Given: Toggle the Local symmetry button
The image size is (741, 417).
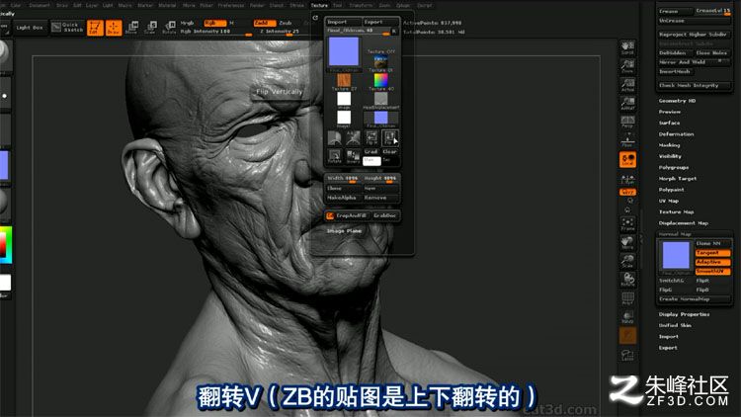Looking at the screenshot, I should pyautogui.click(x=627, y=159).
